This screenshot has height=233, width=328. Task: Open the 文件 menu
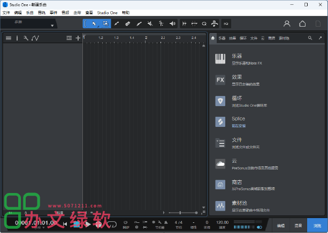(6, 13)
